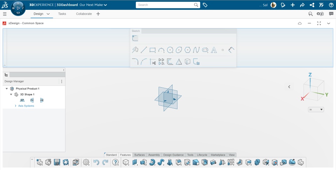Click the ZX plane icon in tree
The width and height of the screenshot is (336, 170).
coord(42,100)
